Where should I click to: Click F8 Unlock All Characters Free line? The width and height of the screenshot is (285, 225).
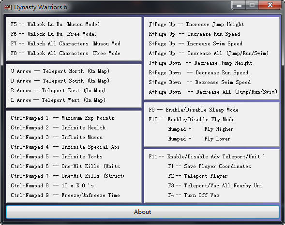point(65,53)
